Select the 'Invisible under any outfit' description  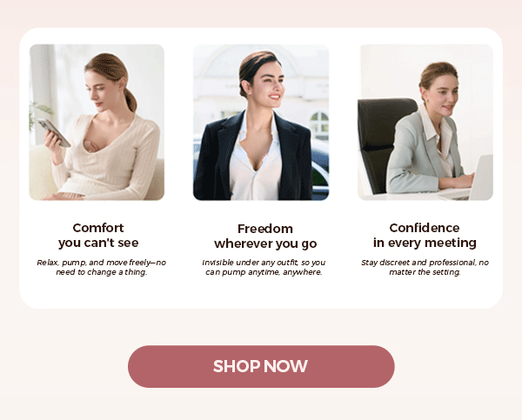[264, 267]
